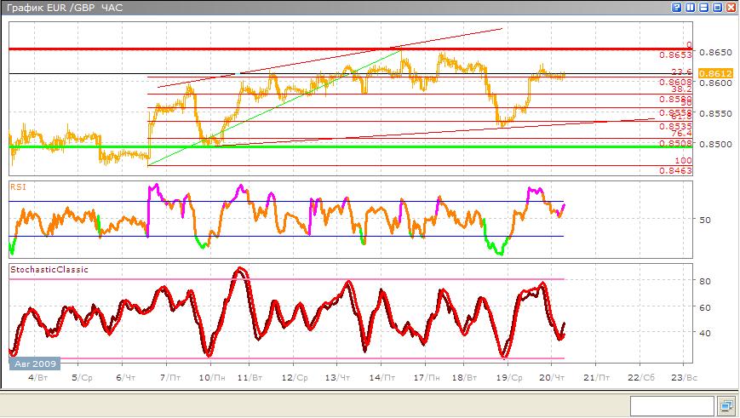
Task: Close the EUR/GBP chart window
Action: [x=730, y=8]
